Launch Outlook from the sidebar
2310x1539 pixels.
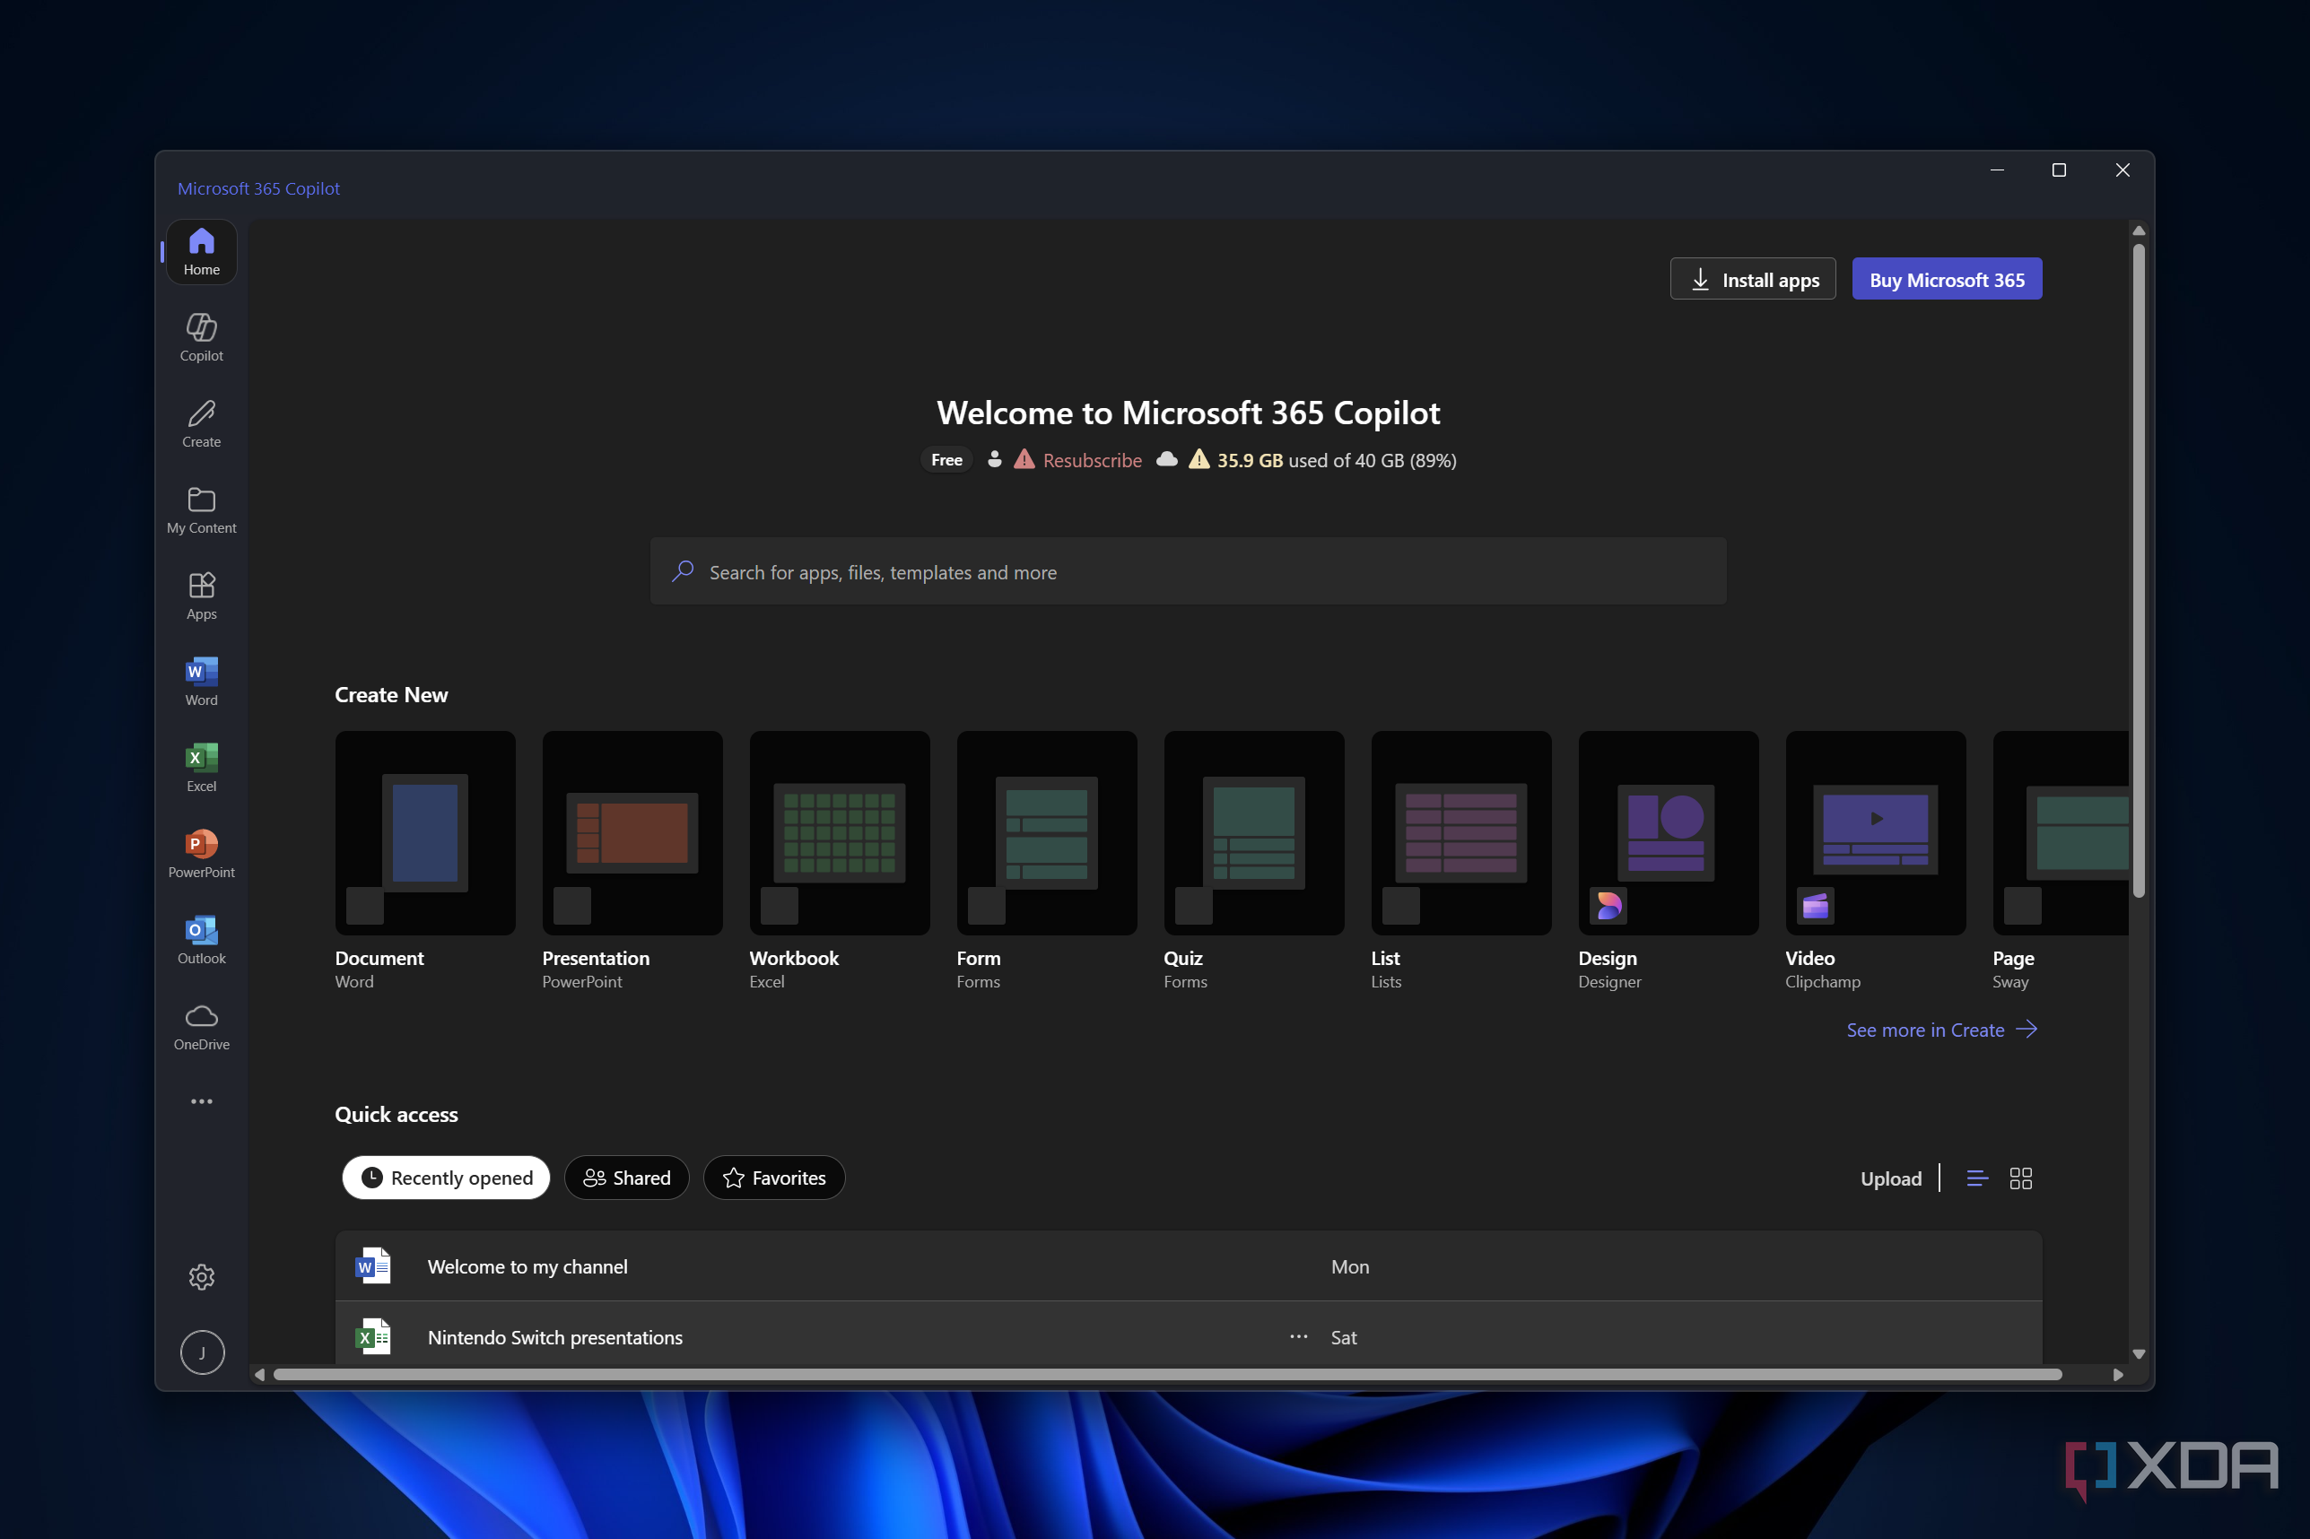point(201,940)
